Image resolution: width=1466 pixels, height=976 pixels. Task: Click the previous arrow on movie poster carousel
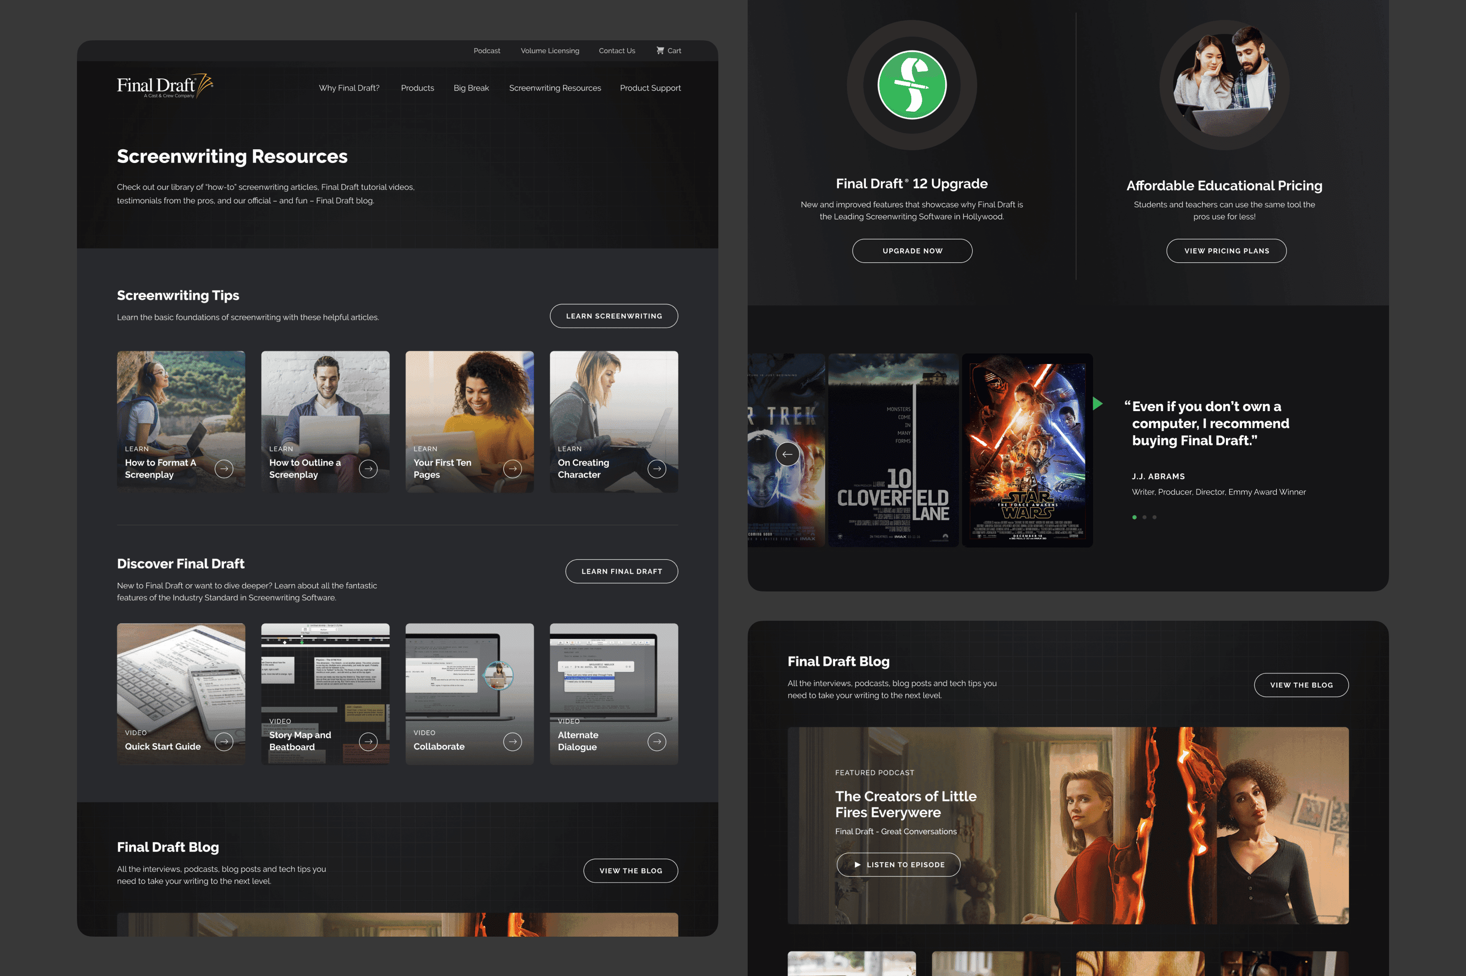tap(787, 454)
